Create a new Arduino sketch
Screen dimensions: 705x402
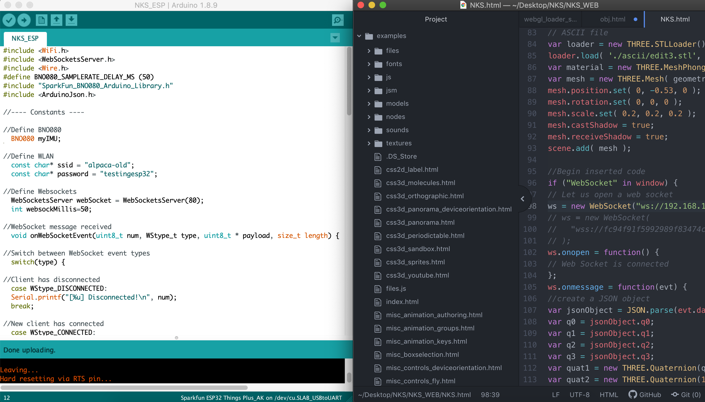tap(41, 20)
